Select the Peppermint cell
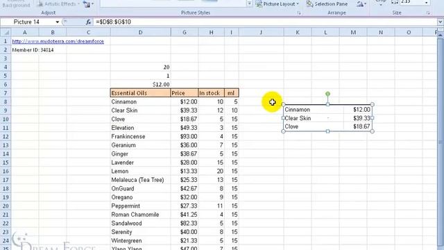 click(x=140, y=206)
